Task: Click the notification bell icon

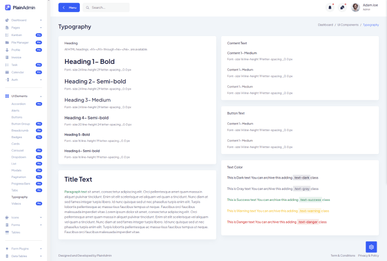Action: pyautogui.click(x=330, y=8)
